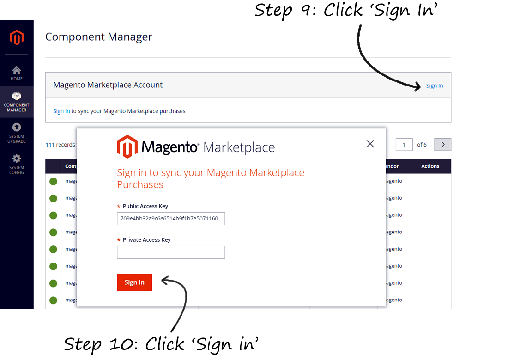Select Component Manager in sidebar
Viewport: 508px width, 355px height.
17,102
